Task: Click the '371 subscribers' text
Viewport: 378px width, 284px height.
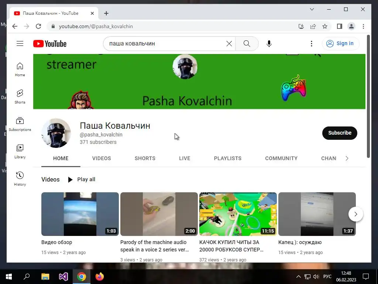Action: pos(98,142)
